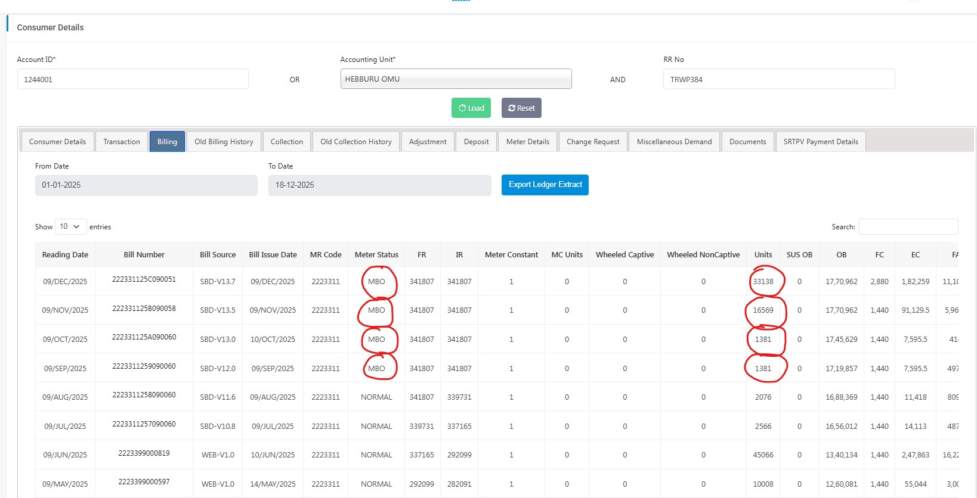Export the ledger extract
Viewport: 977px width, 498px height.
point(545,185)
